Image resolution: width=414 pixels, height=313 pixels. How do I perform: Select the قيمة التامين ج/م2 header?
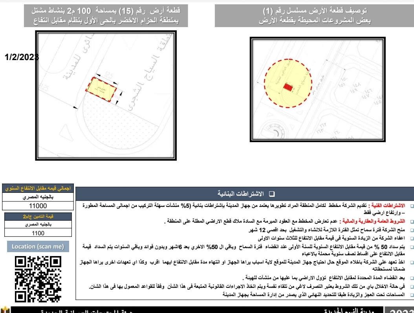point(38,217)
